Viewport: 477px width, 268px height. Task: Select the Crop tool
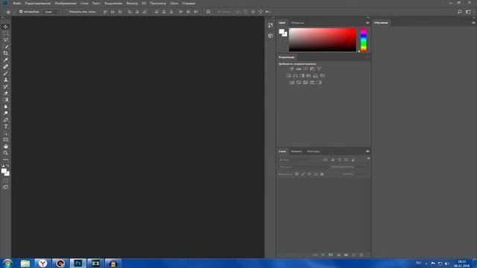click(5, 53)
